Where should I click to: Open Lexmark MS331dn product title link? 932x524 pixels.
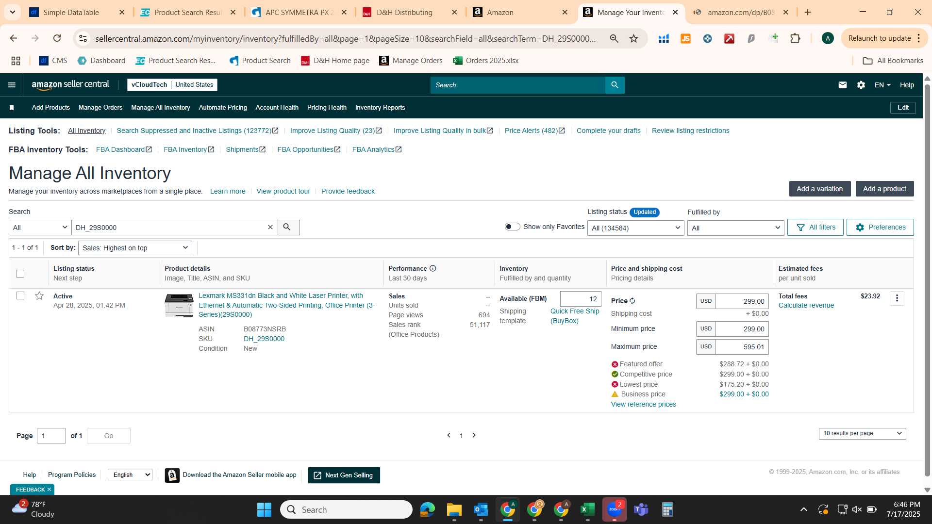tap(286, 305)
